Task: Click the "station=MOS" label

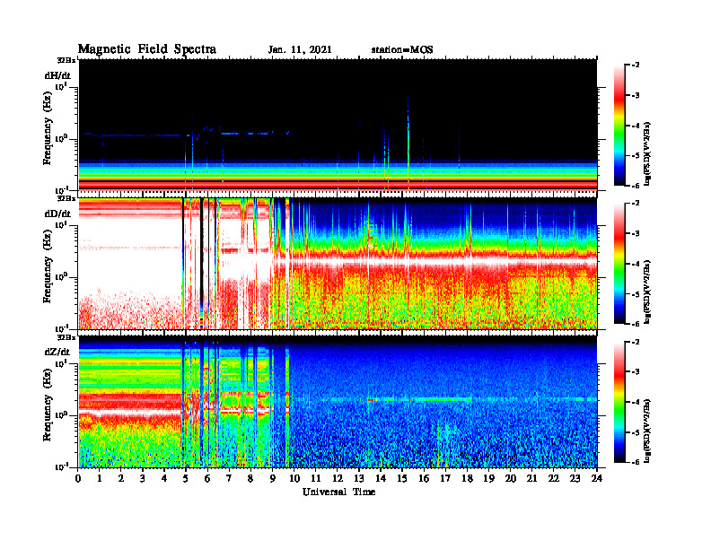Action: tap(402, 50)
